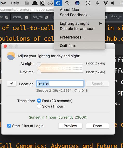The height and width of the screenshot is (148, 123).
Task: Close the bu_tric editor tab
Action: pos(46,17)
